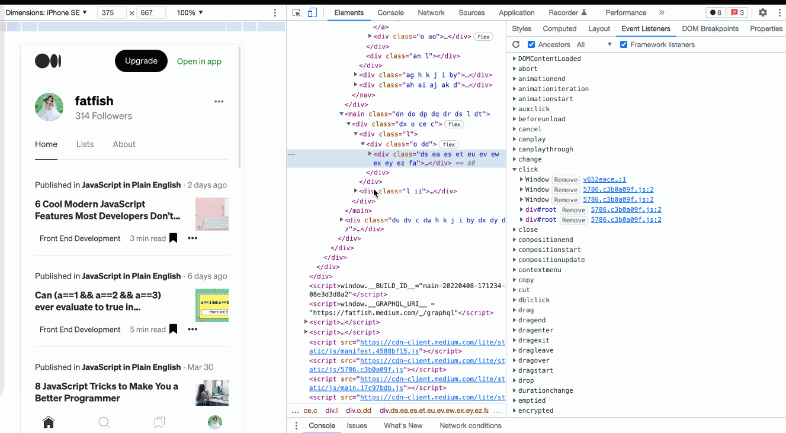The width and height of the screenshot is (786, 433).
Task: Toggle the Ancestors checkbox
Action: (x=531, y=44)
